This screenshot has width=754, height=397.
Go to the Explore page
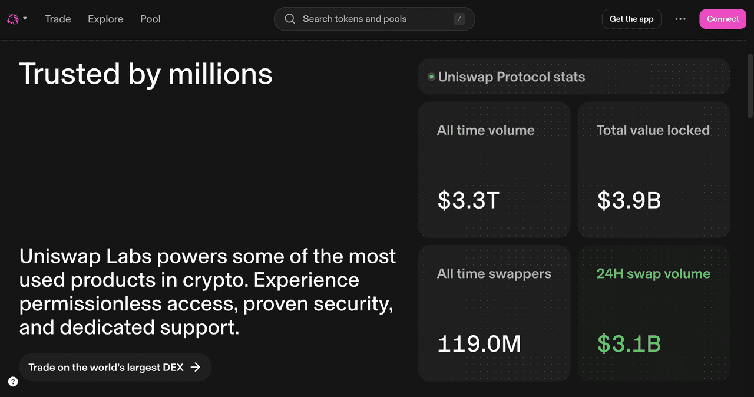[105, 19]
